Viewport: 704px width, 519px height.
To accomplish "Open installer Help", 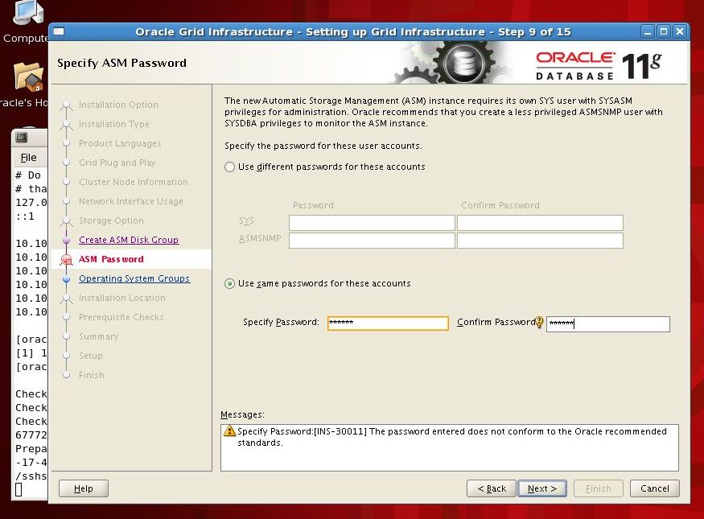I will pyautogui.click(x=83, y=488).
